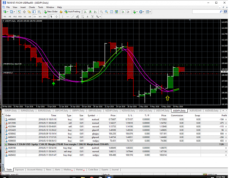The image size is (230, 178).
Task: Open the Profiles toolbar icon
Action: [x=11, y=12]
